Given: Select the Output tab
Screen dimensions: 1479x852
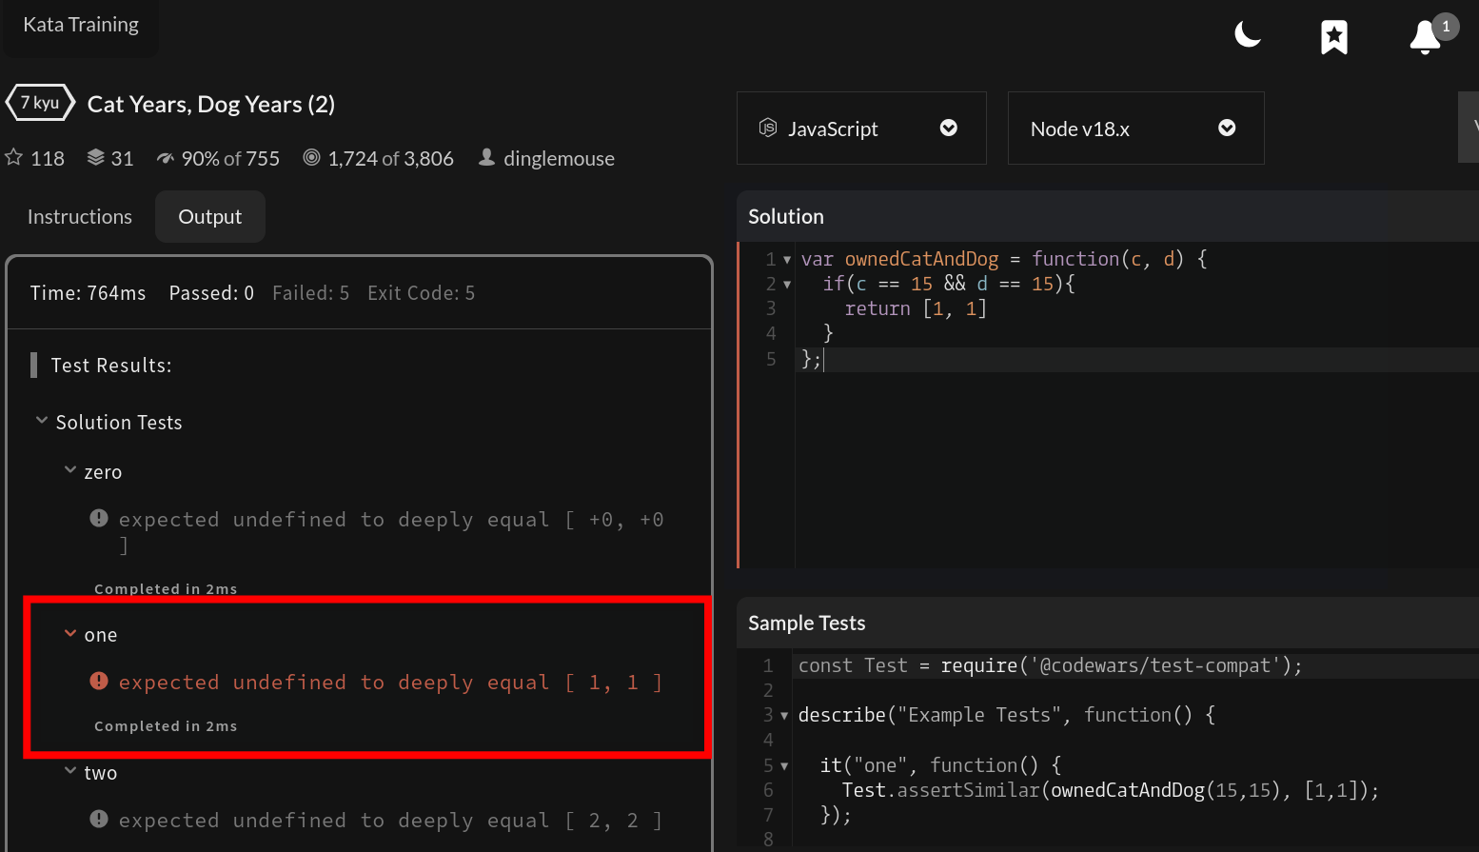Looking at the screenshot, I should [x=210, y=216].
